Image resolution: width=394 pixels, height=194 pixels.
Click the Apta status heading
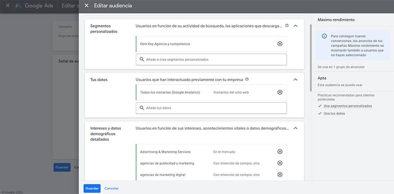(x=322, y=78)
